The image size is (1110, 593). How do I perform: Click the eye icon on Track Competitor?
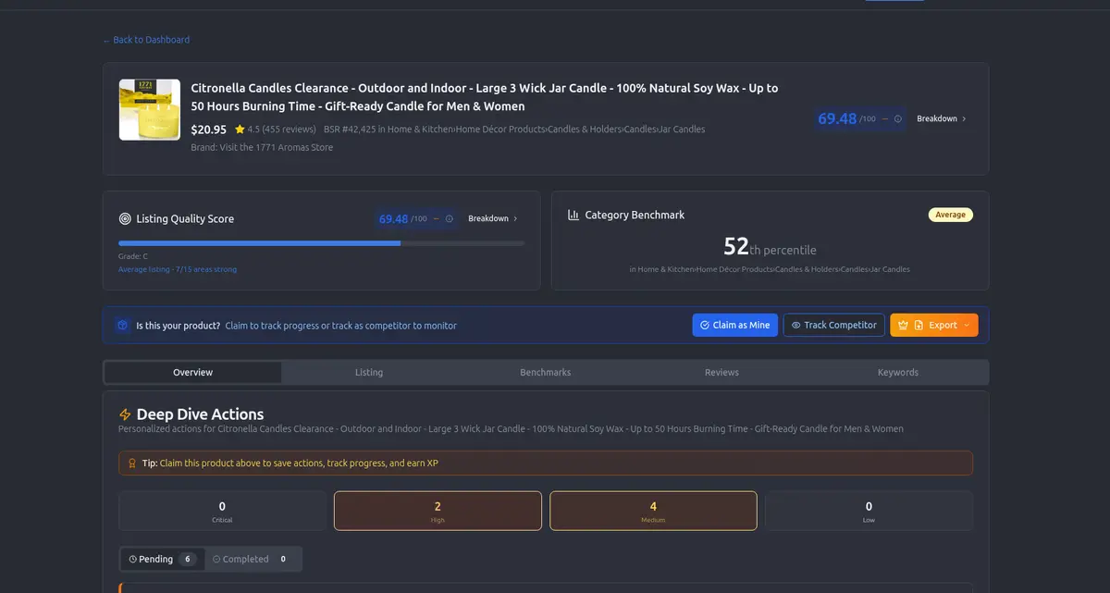(x=797, y=325)
